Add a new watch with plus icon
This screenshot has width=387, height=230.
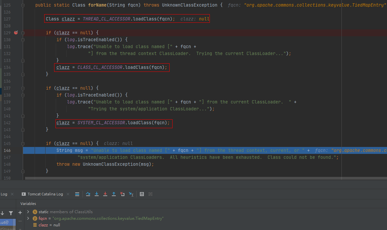point(20,213)
